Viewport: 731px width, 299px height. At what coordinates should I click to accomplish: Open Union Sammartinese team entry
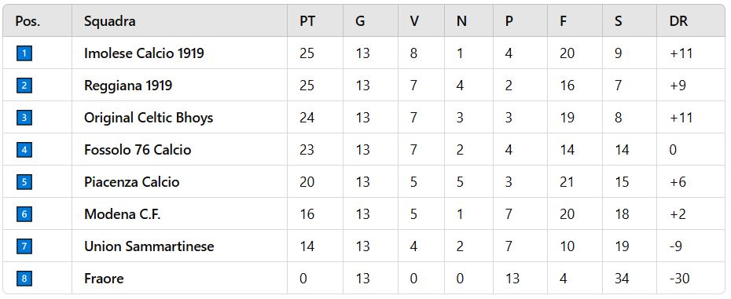click(x=149, y=246)
